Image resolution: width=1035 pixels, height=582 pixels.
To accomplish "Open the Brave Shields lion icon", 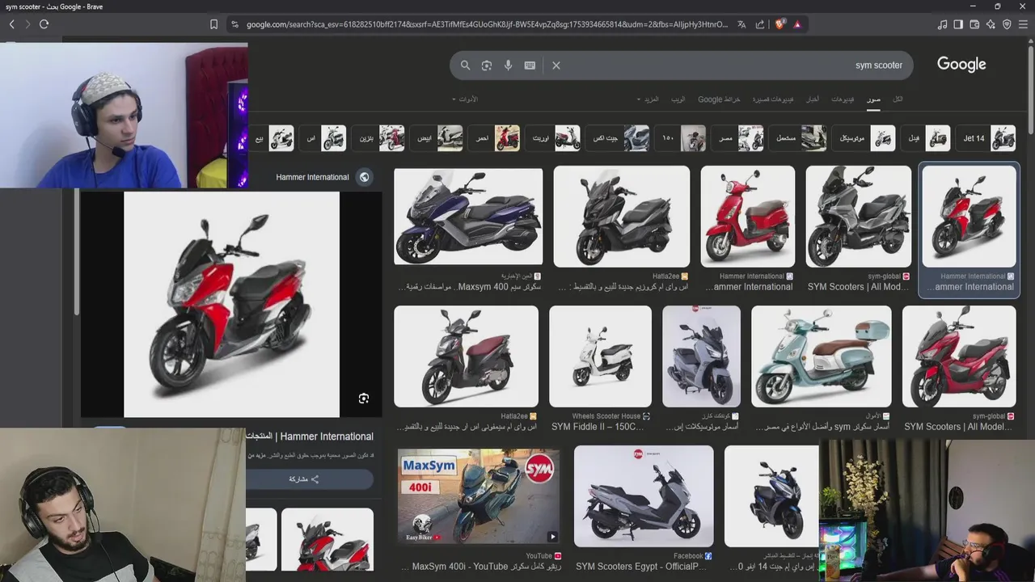I will 780,24.
